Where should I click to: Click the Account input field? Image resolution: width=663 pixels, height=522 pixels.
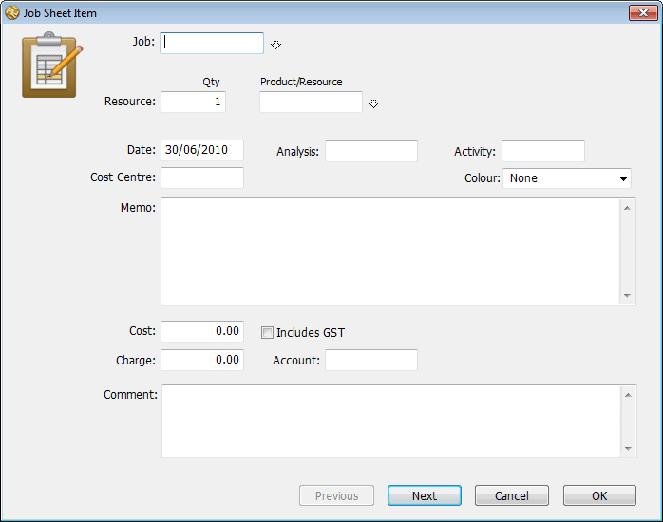point(371,360)
